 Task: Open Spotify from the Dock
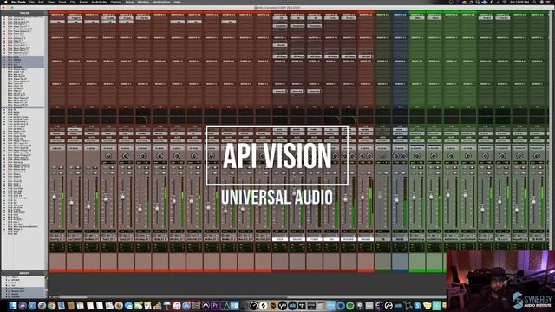tap(350, 305)
